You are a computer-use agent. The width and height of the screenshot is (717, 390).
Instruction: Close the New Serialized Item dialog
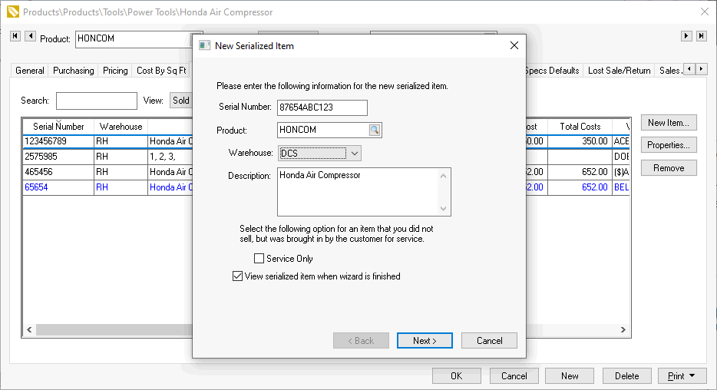click(x=514, y=46)
